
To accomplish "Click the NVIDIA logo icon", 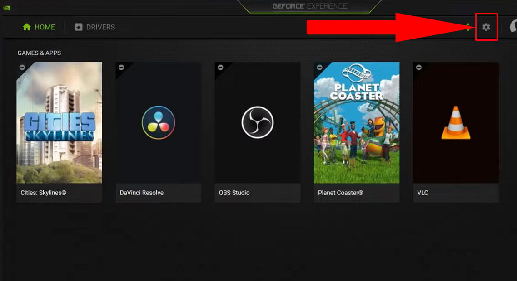I will [7, 8].
